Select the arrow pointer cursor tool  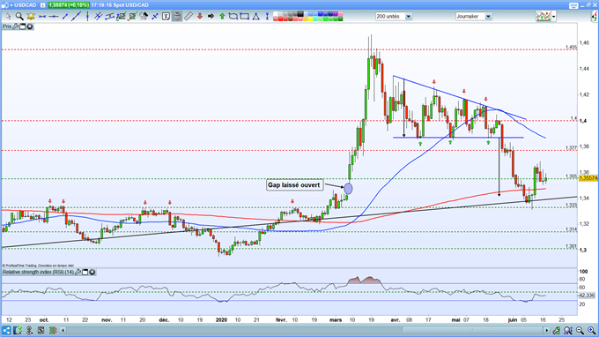point(9,16)
